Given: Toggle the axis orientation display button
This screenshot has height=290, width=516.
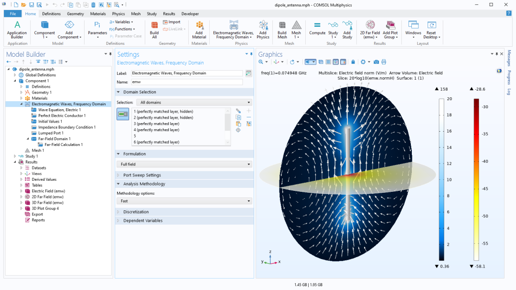Looking at the screenshot, I should pyautogui.click(x=336, y=62).
